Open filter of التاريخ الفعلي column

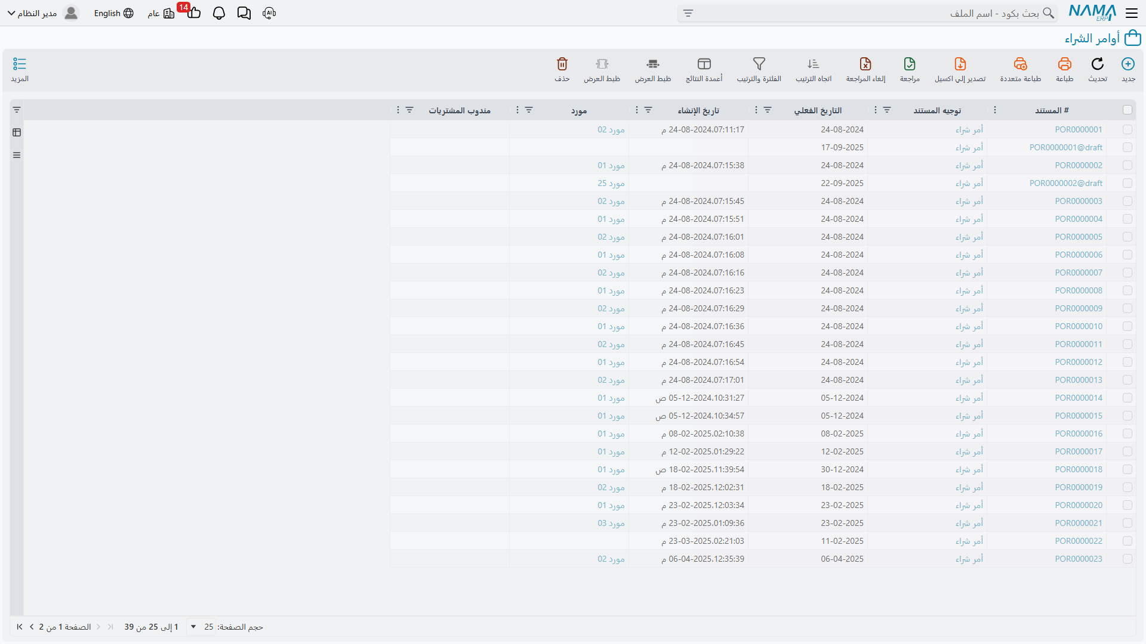coord(768,110)
